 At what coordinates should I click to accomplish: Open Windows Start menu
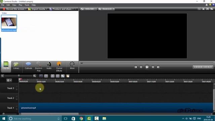4,119
